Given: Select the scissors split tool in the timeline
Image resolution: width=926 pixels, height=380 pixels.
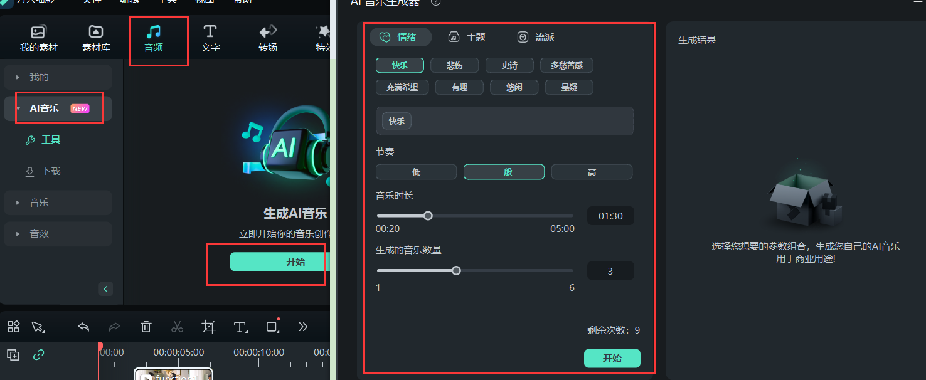Looking at the screenshot, I should (x=178, y=327).
